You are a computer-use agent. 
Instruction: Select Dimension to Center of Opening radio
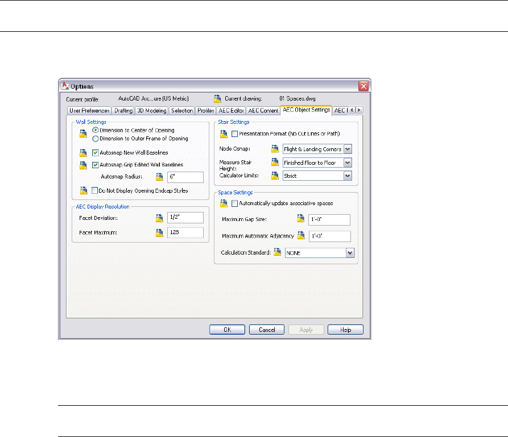click(x=95, y=130)
